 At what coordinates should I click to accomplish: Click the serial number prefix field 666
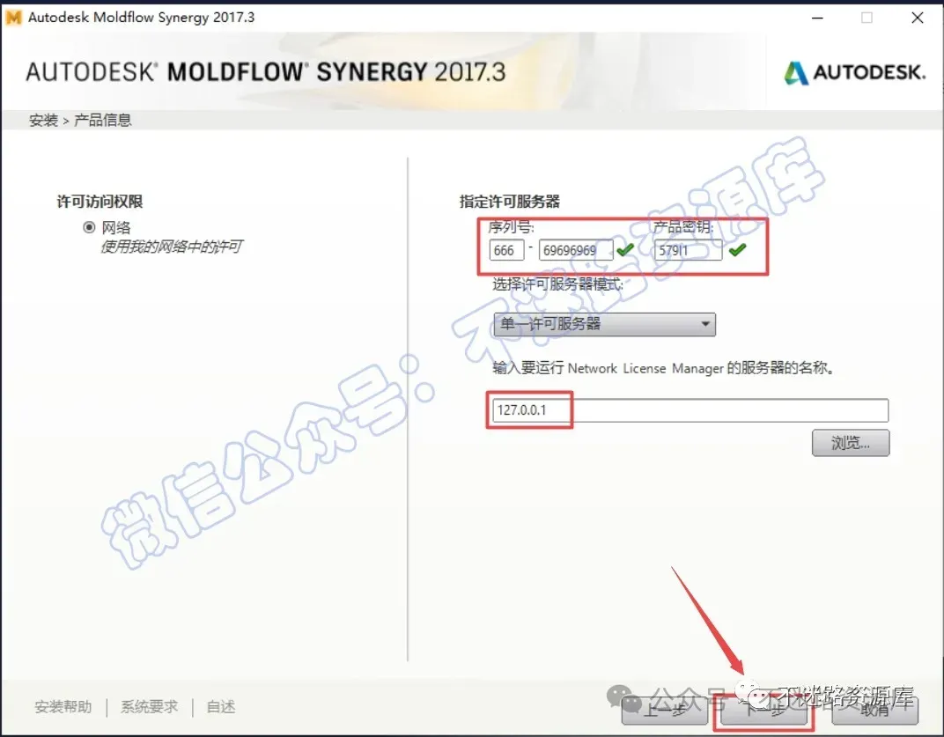pos(506,250)
